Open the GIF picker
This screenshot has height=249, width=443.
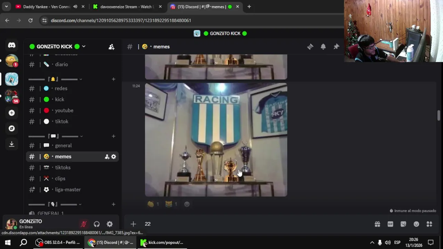[390, 224]
